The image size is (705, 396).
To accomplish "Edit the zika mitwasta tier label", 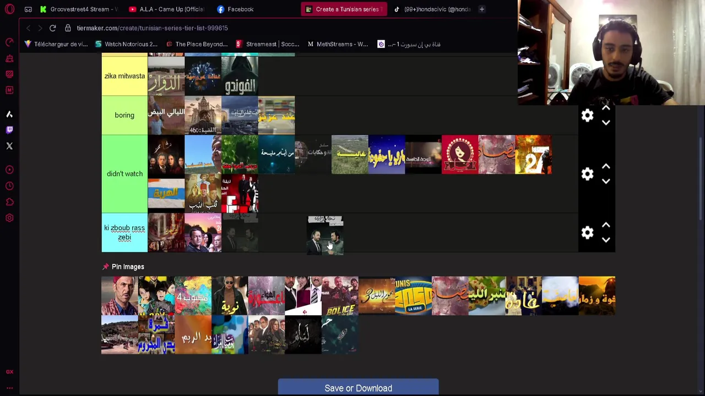I will (124, 76).
